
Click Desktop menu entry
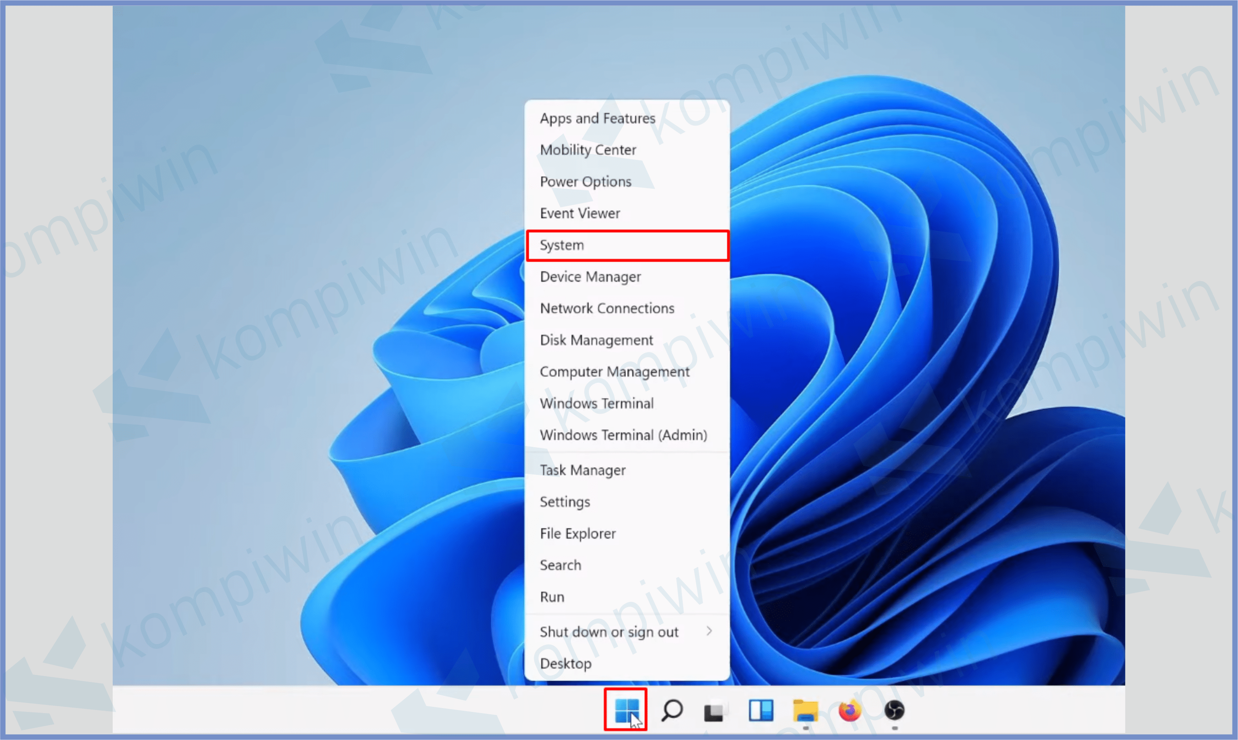pyautogui.click(x=565, y=664)
